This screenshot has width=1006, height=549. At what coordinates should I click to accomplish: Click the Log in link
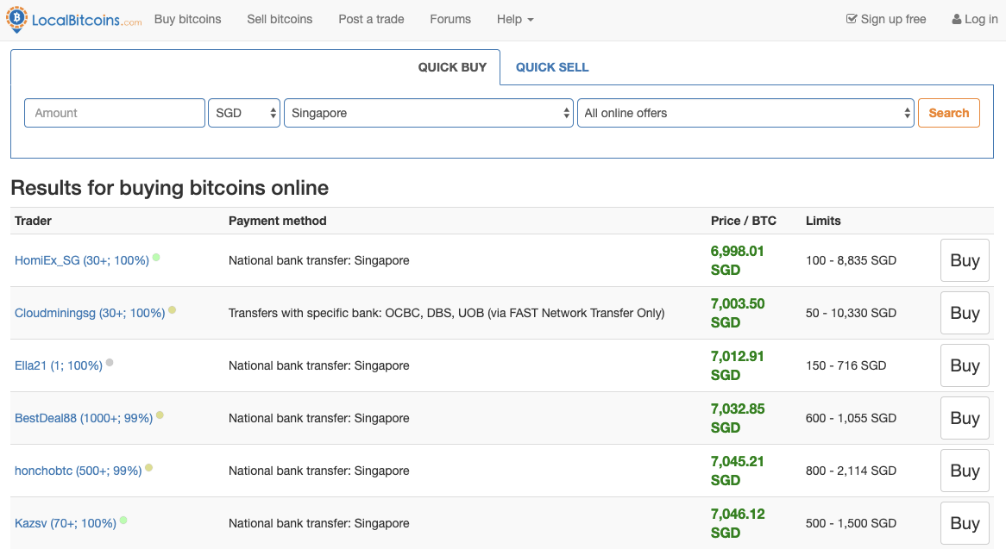coord(975,19)
